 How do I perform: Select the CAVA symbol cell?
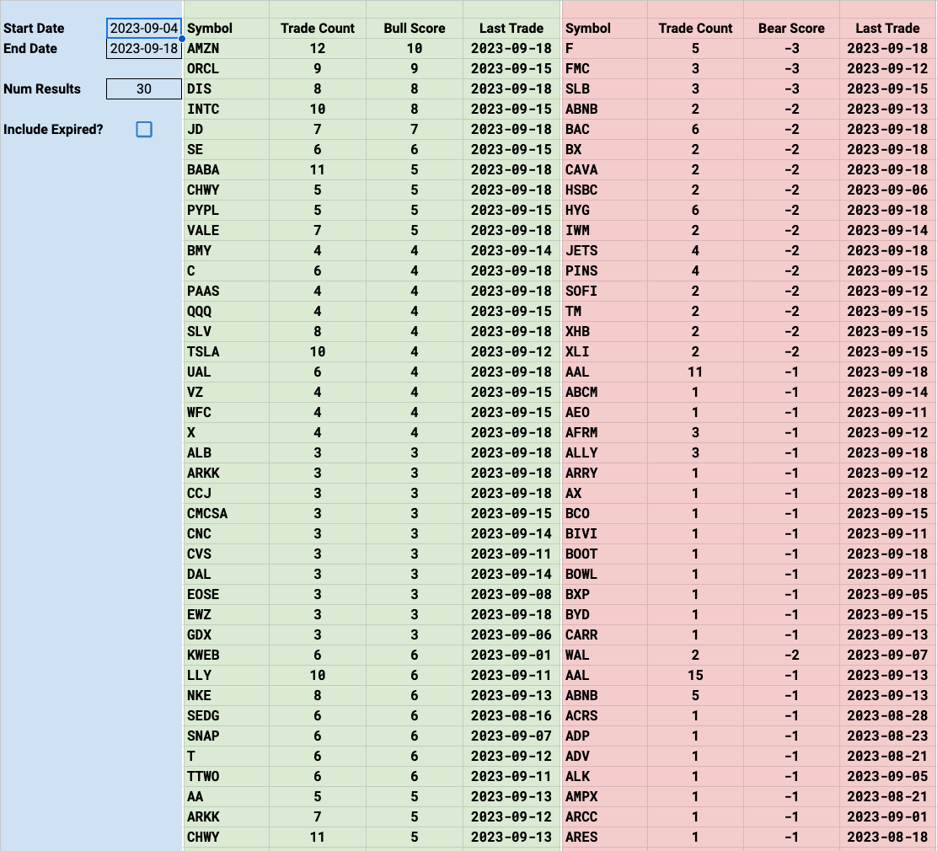(x=605, y=169)
